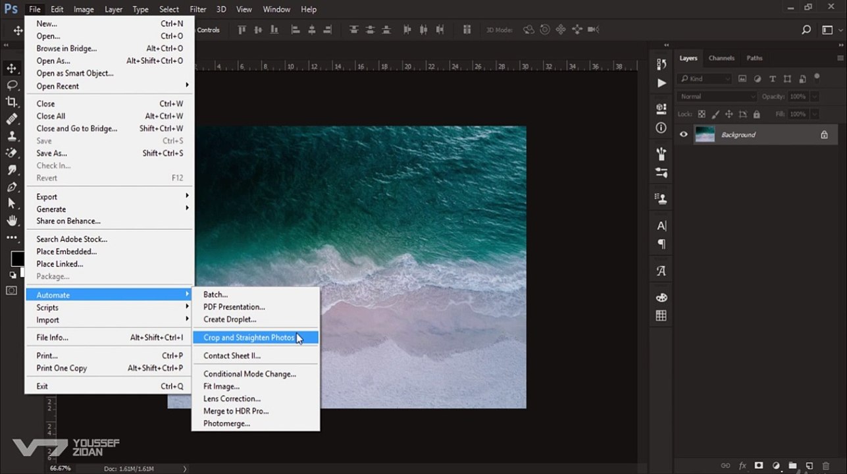Click the foreground color swatch
The image size is (847, 474).
(17, 259)
